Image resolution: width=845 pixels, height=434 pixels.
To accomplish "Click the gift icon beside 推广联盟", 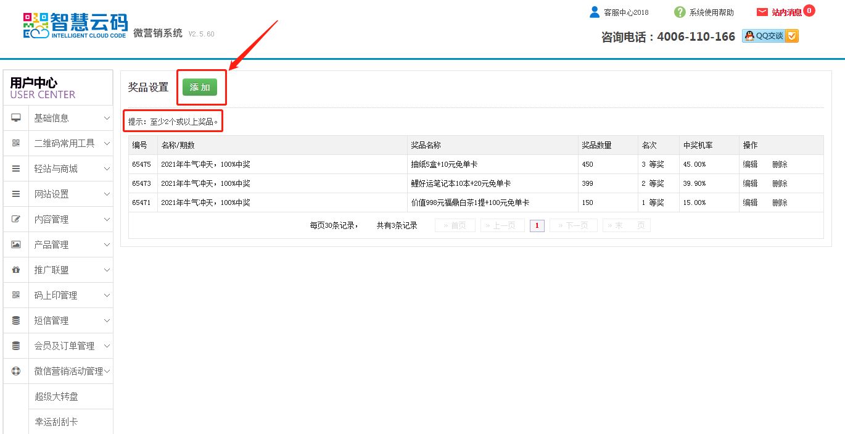I will pos(16,270).
